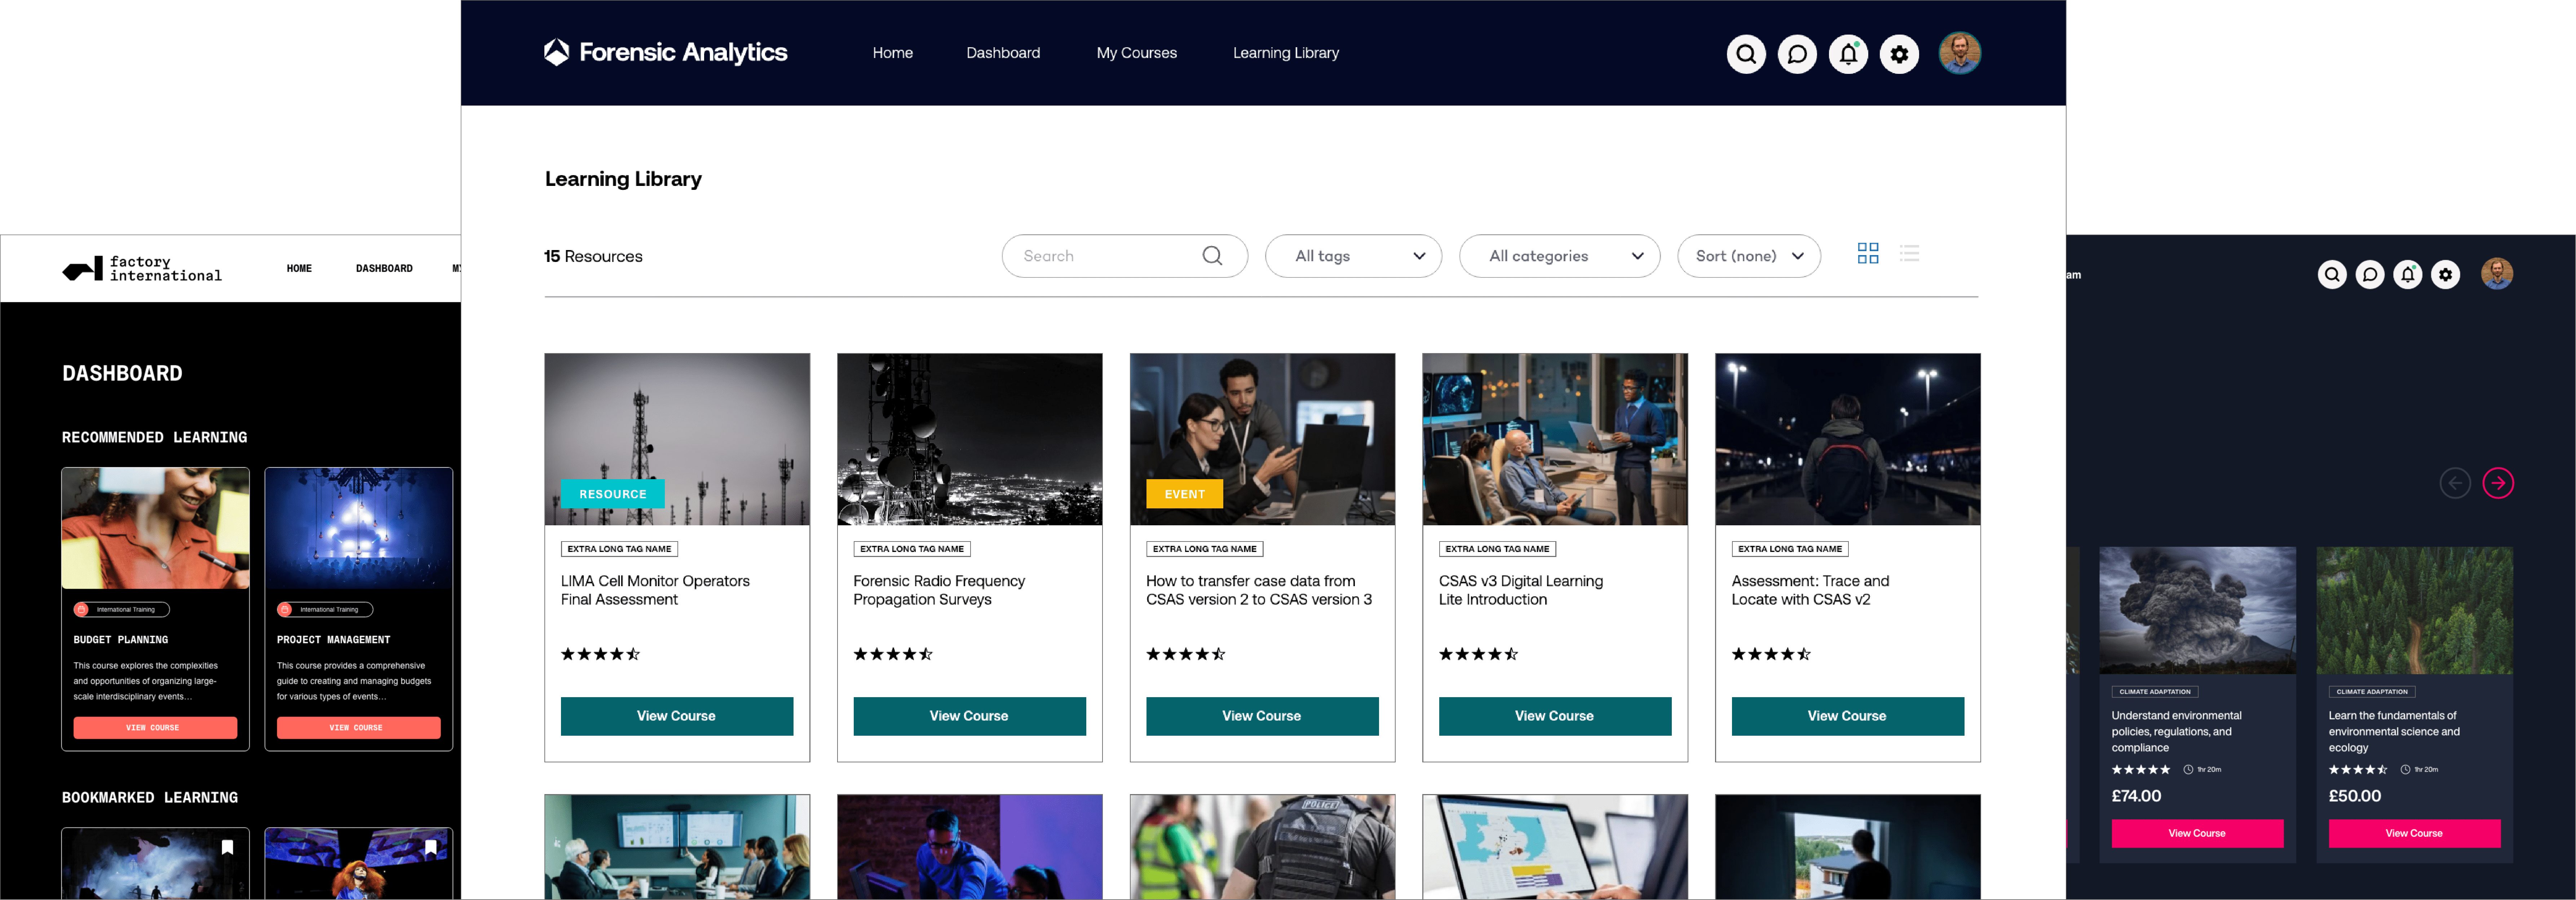2576x900 pixels.
Task: Go to Dashboard in Forensic Analytics nav
Action: pyautogui.click(x=1003, y=53)
